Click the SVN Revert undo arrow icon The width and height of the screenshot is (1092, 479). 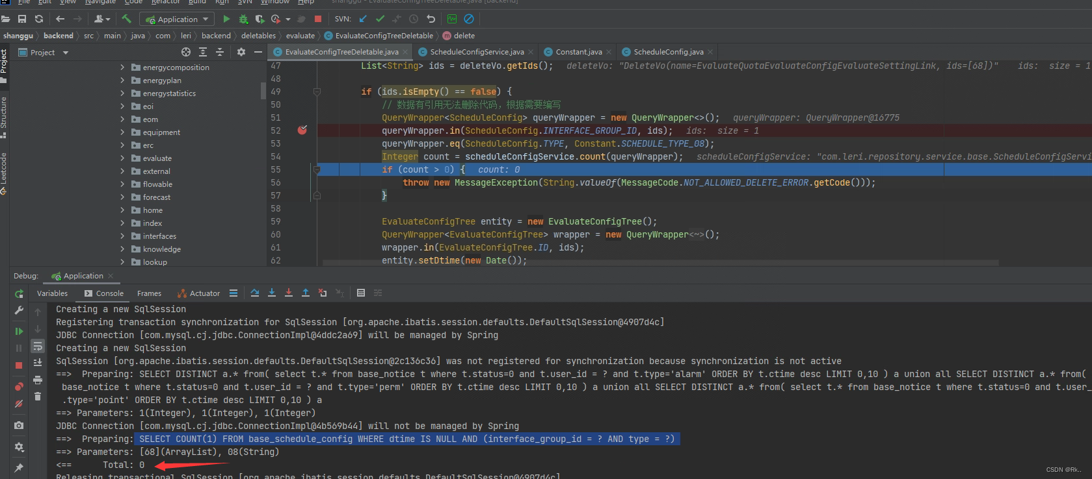point(431,19)
